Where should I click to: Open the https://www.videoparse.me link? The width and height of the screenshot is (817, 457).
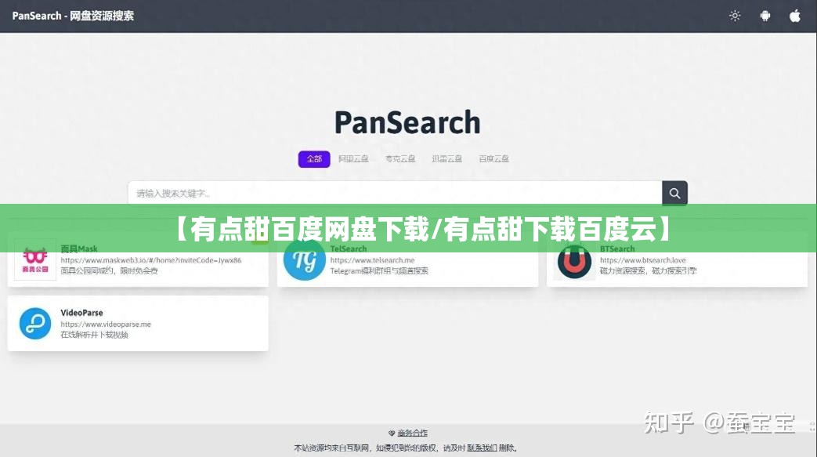point(106,324)
